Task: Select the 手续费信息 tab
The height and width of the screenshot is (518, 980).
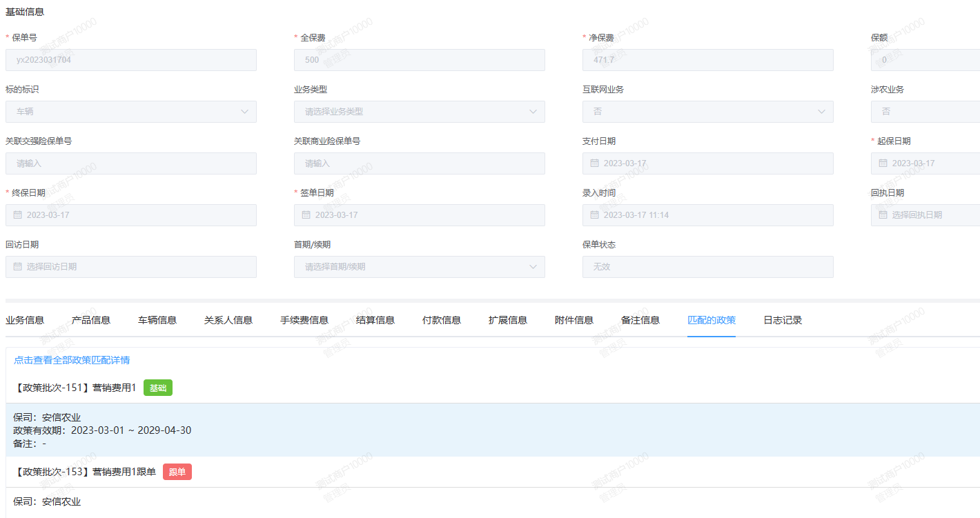Action: point(304,320)
